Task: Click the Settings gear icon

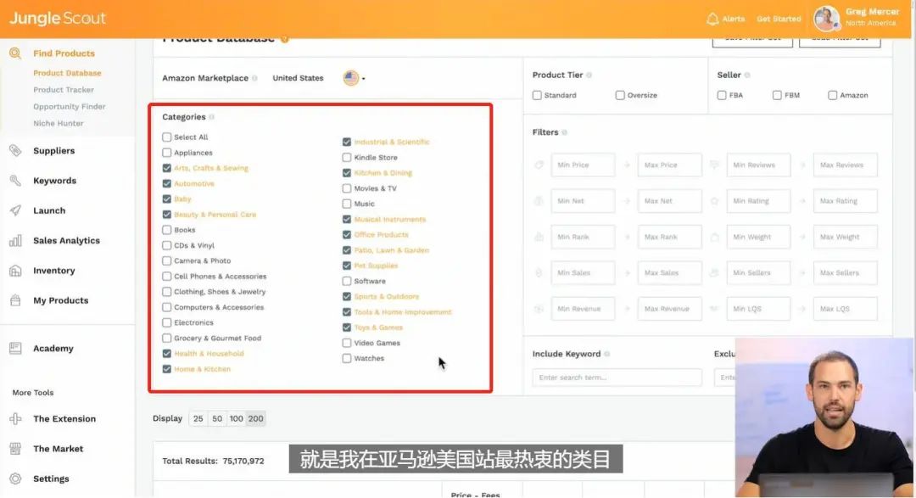Action: 15,478
